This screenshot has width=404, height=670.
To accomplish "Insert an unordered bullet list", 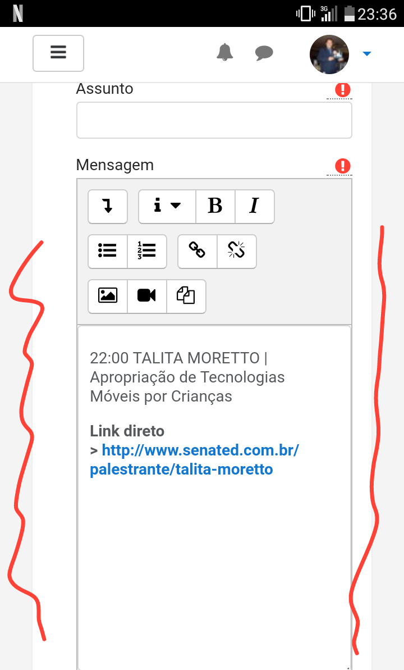I will (x=108, y=251).
